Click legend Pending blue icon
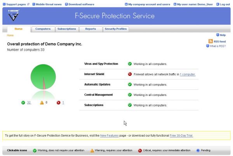 pyautogui.click(x=198, y=151)
